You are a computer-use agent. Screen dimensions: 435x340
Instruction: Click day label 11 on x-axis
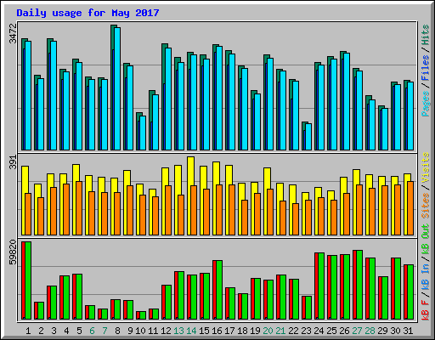pyautogui.click(x=153, y=331)
